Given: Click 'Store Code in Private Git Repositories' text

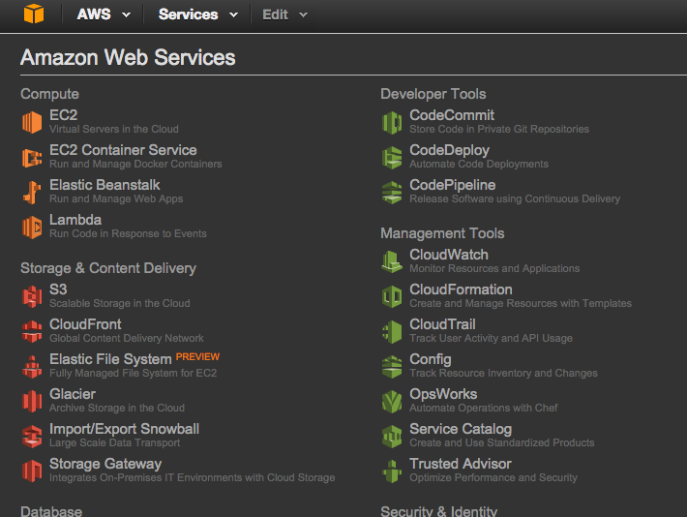Looking at the screenshot, I should 499,129.
